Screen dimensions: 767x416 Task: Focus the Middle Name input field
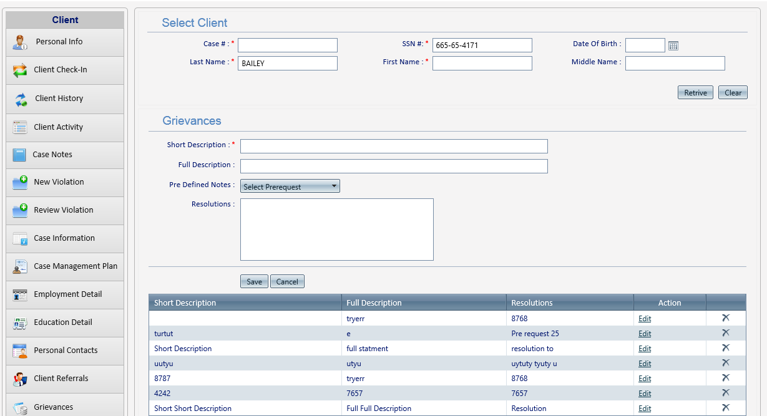(675, 63)
